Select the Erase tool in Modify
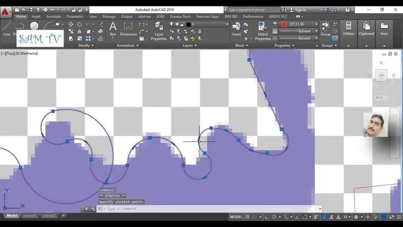The image size is (403, 227). pos(101,25)
